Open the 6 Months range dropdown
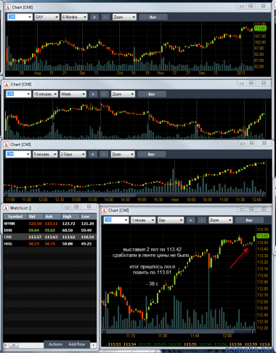 [74, 17]
